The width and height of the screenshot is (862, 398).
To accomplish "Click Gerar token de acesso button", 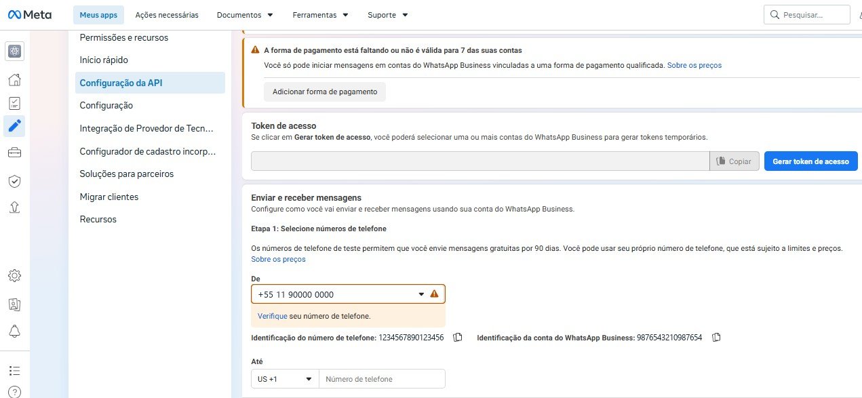I will (810, 161).
